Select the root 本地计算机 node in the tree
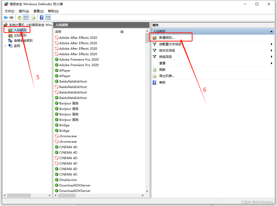The image size is (277, 206). point(30,25)
